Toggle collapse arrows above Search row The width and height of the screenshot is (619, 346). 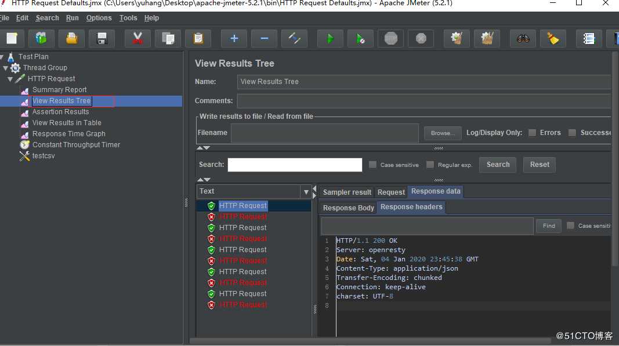pyautogui.click(x=203, y=148)
